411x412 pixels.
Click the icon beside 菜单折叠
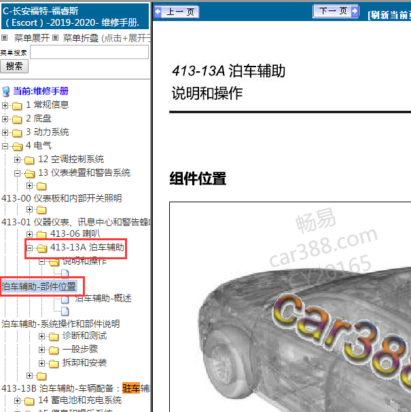(55, 38)
